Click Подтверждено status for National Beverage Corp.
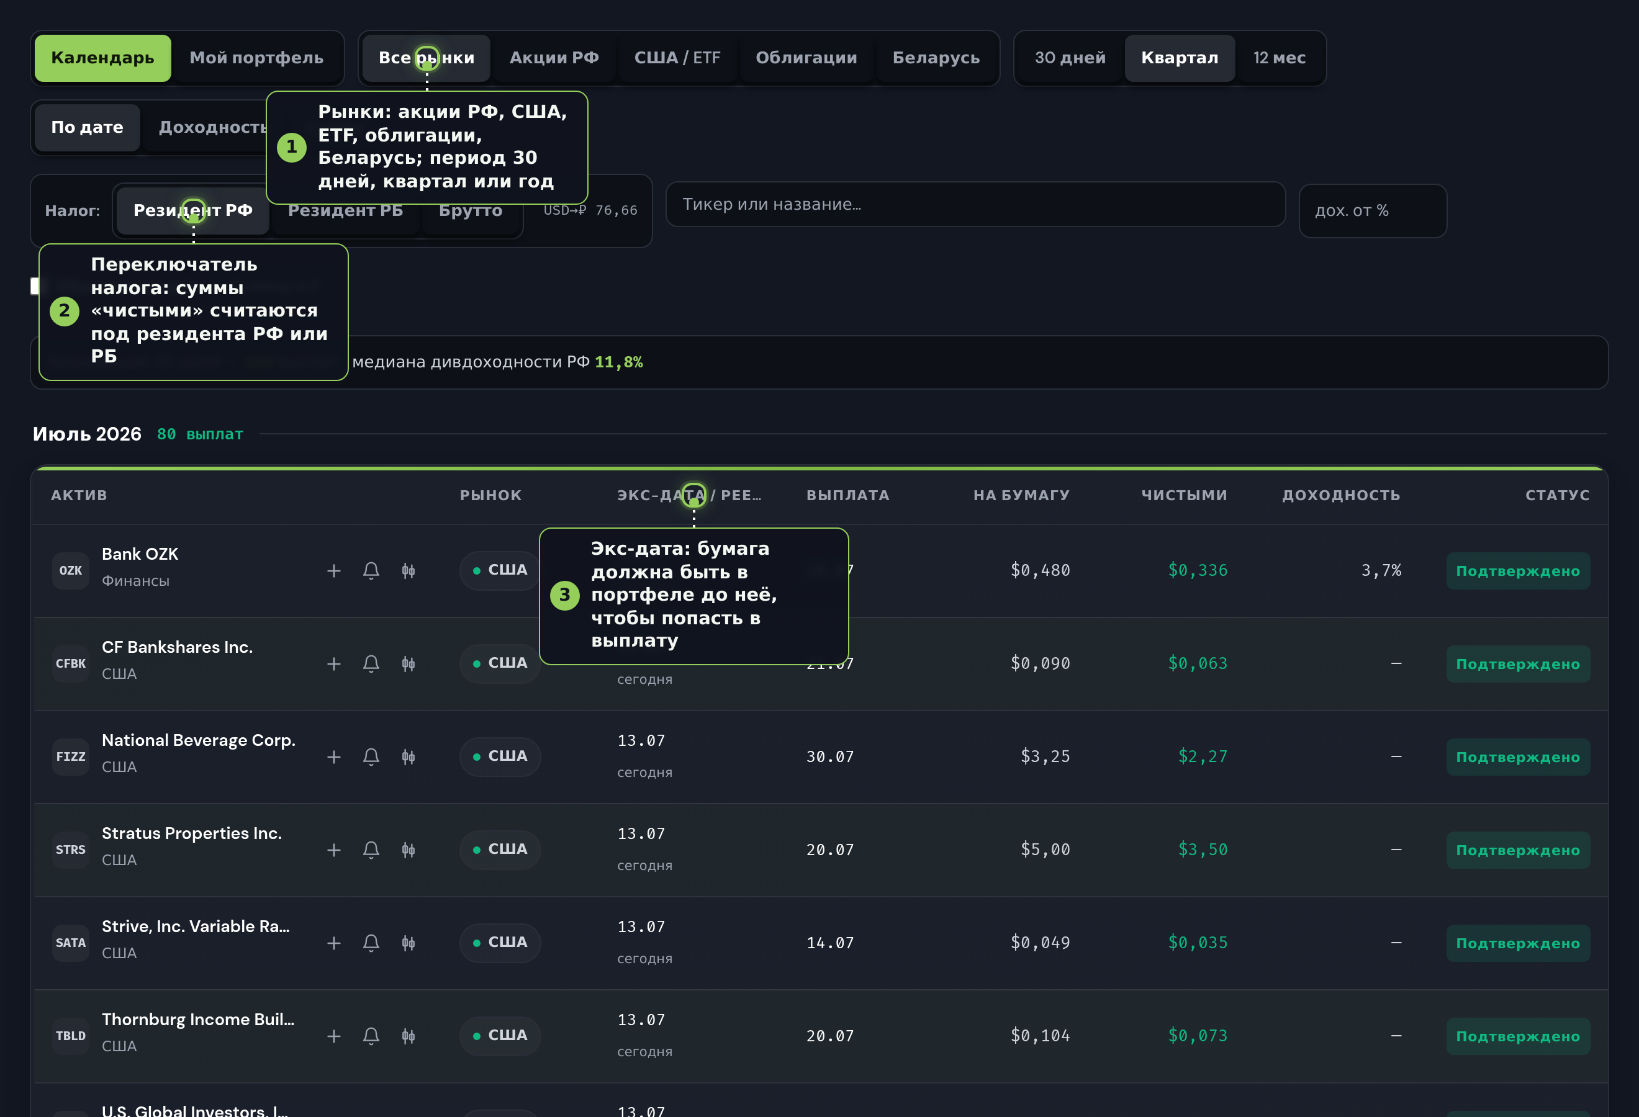Screen dimensions: 1639x1117 [x=1519, y=757]
